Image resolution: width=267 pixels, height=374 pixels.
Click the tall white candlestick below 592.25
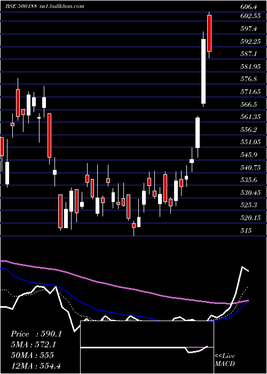click(203, 71)
